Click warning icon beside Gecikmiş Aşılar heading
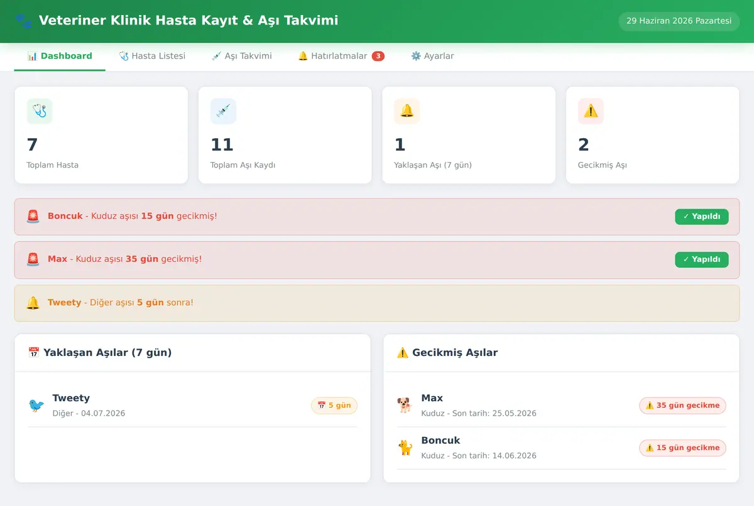The height and width of the screenshot is (506, 754). pos(403,353)
